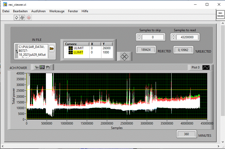Click the Plot 0 legend label
This screenshot has width=225, height=149.
click(196, 67)
